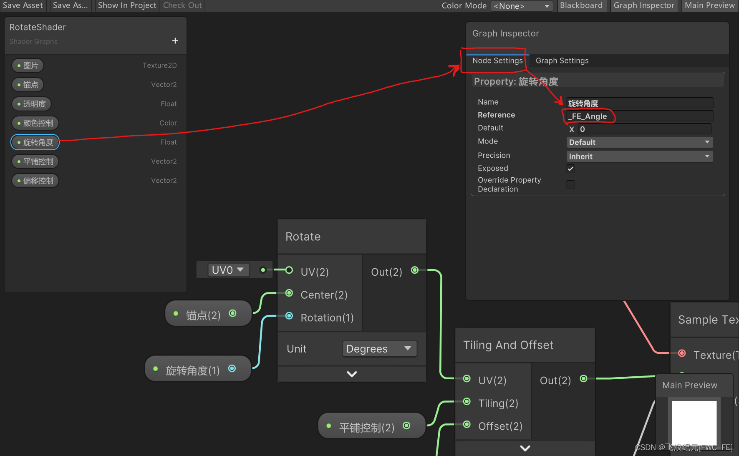The image size is (739, 456).
Task: Toggle the Exposed checkbox
Action: pos(570,169)
